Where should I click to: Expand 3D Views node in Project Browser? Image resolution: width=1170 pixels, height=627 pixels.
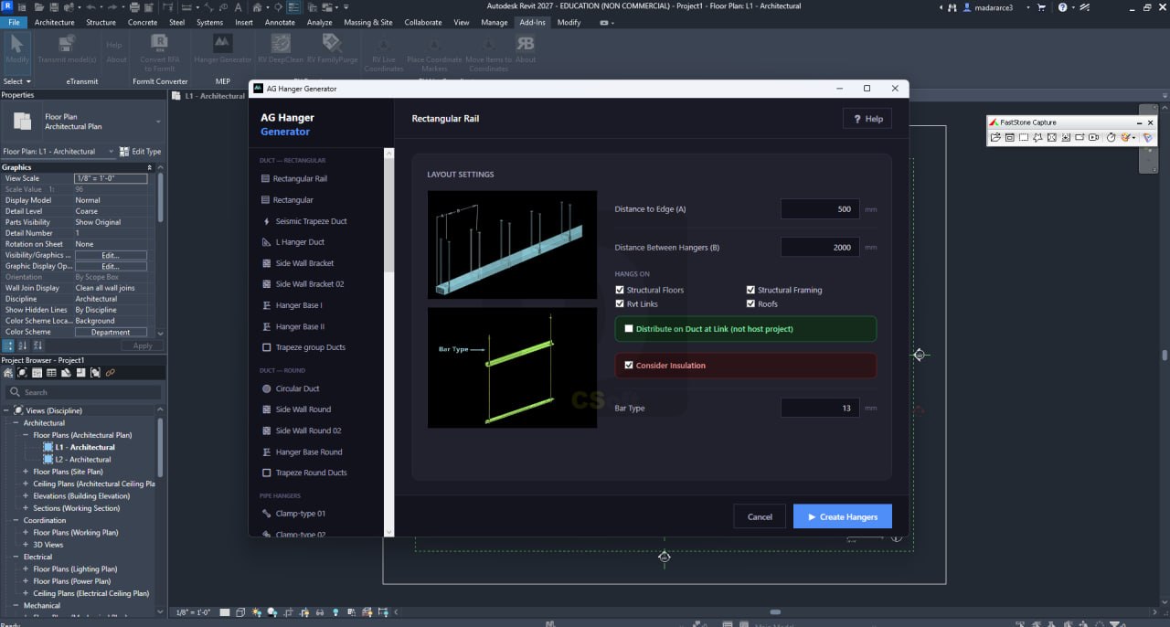[x=27, y=545]
